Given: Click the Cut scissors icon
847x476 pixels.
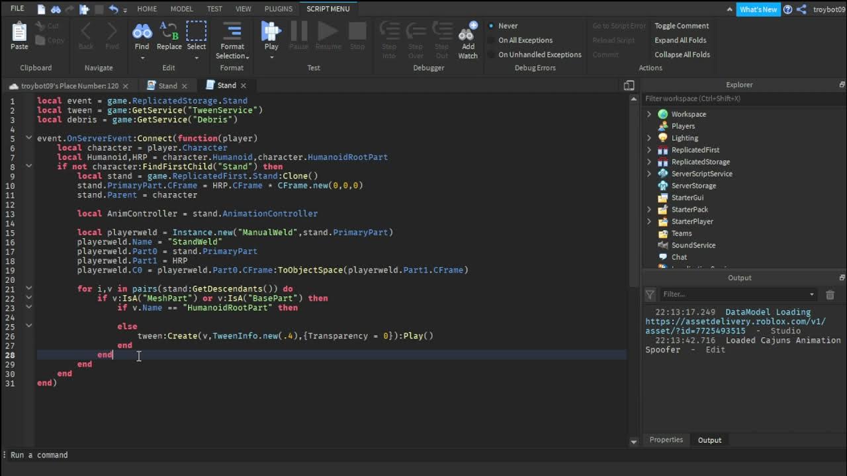Looking at the screenshot, I should [x=40, y=26].
